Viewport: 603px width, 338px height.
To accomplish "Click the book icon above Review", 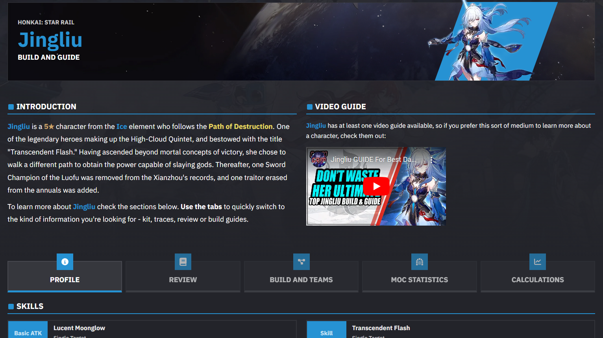I will pyautogui.click(x=183, y=262).
